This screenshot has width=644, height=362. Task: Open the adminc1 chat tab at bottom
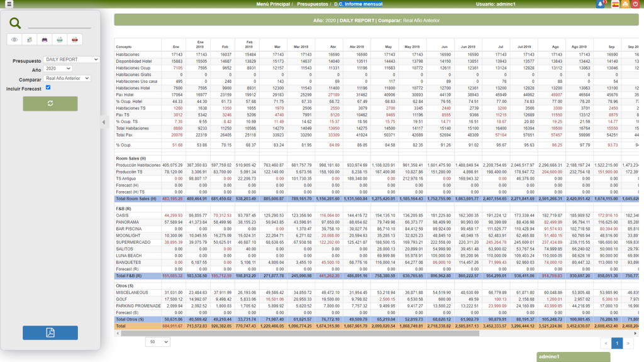[573, 357]
